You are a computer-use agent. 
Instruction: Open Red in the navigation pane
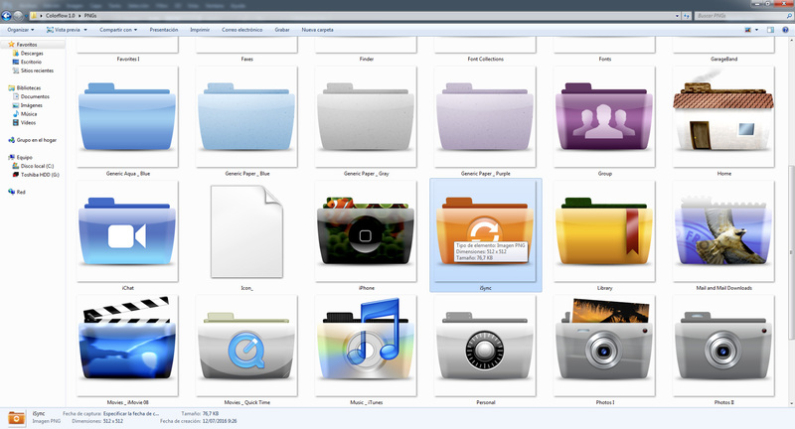pos(20,192)
